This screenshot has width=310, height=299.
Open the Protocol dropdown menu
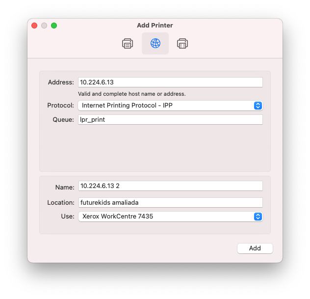(x=170, y=106)
